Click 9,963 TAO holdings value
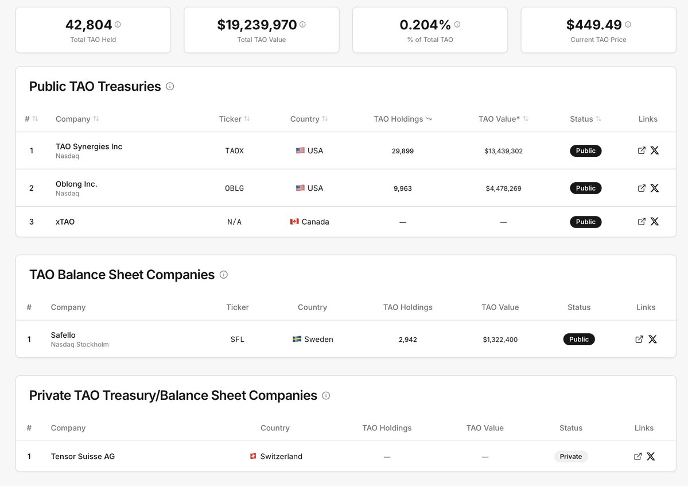 (403, 188)
